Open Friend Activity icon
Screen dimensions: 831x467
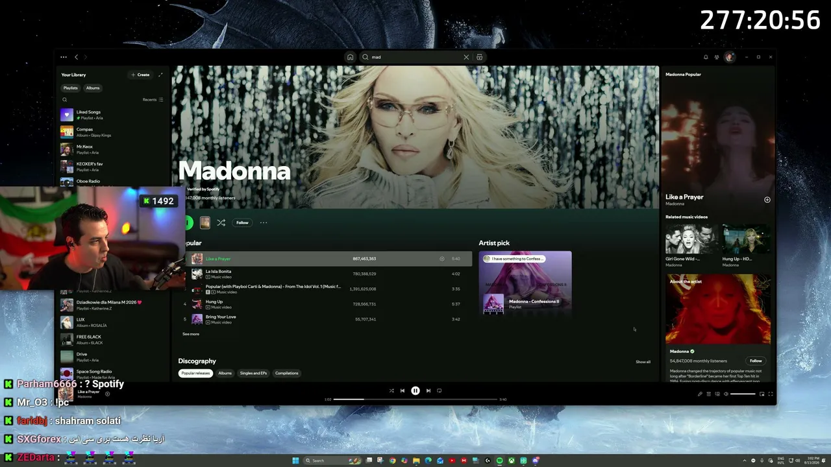click(x=717, y=57)
